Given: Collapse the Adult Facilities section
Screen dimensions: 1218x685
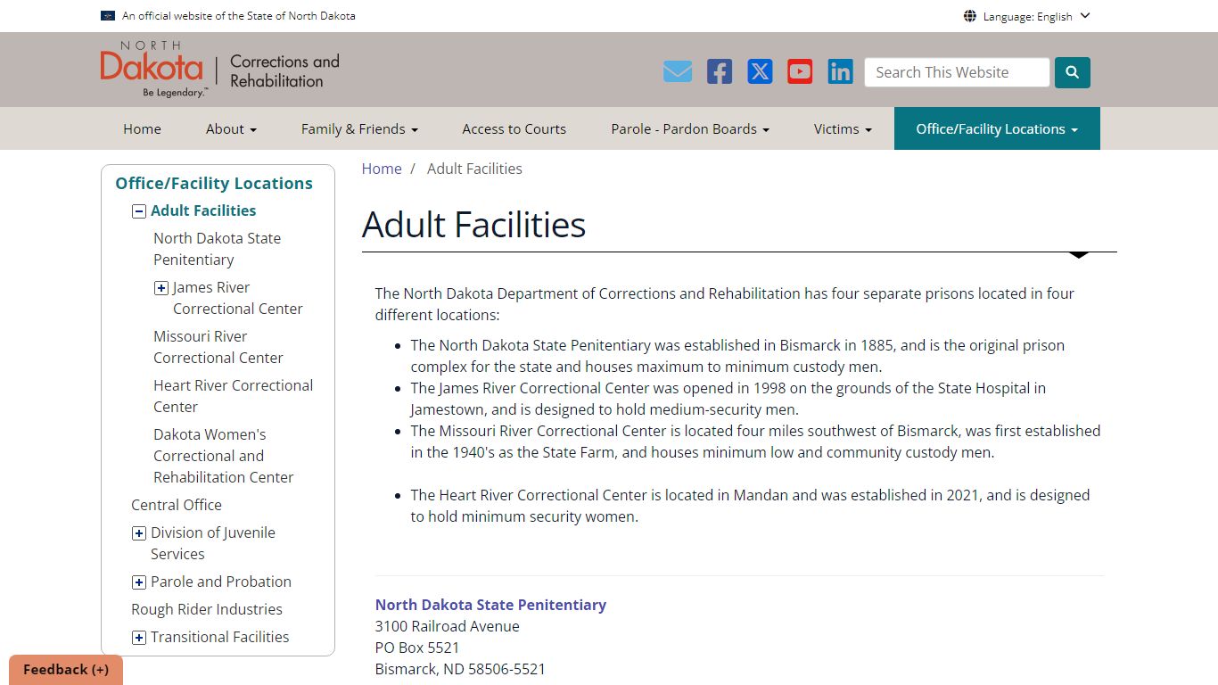Looking at the screenshot, I should click(x=139, y=210).
